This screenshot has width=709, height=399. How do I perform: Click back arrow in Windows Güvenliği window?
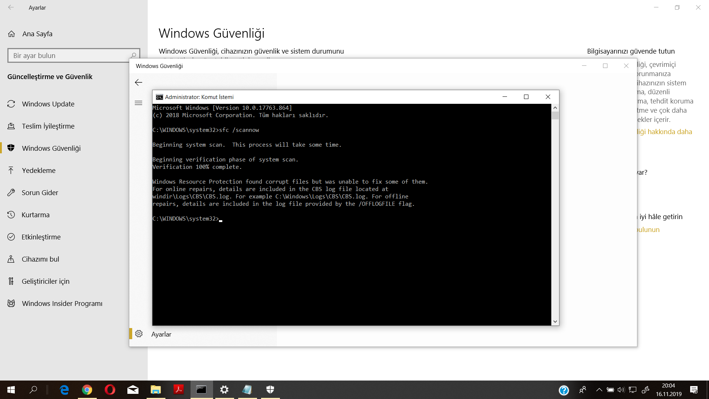(138, 82)
